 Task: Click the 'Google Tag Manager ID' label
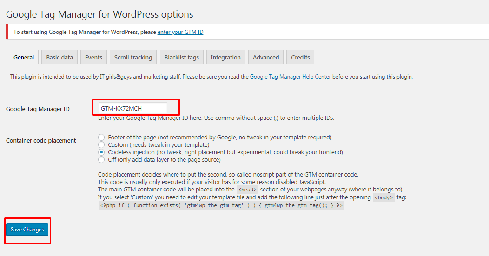(38, 109)
